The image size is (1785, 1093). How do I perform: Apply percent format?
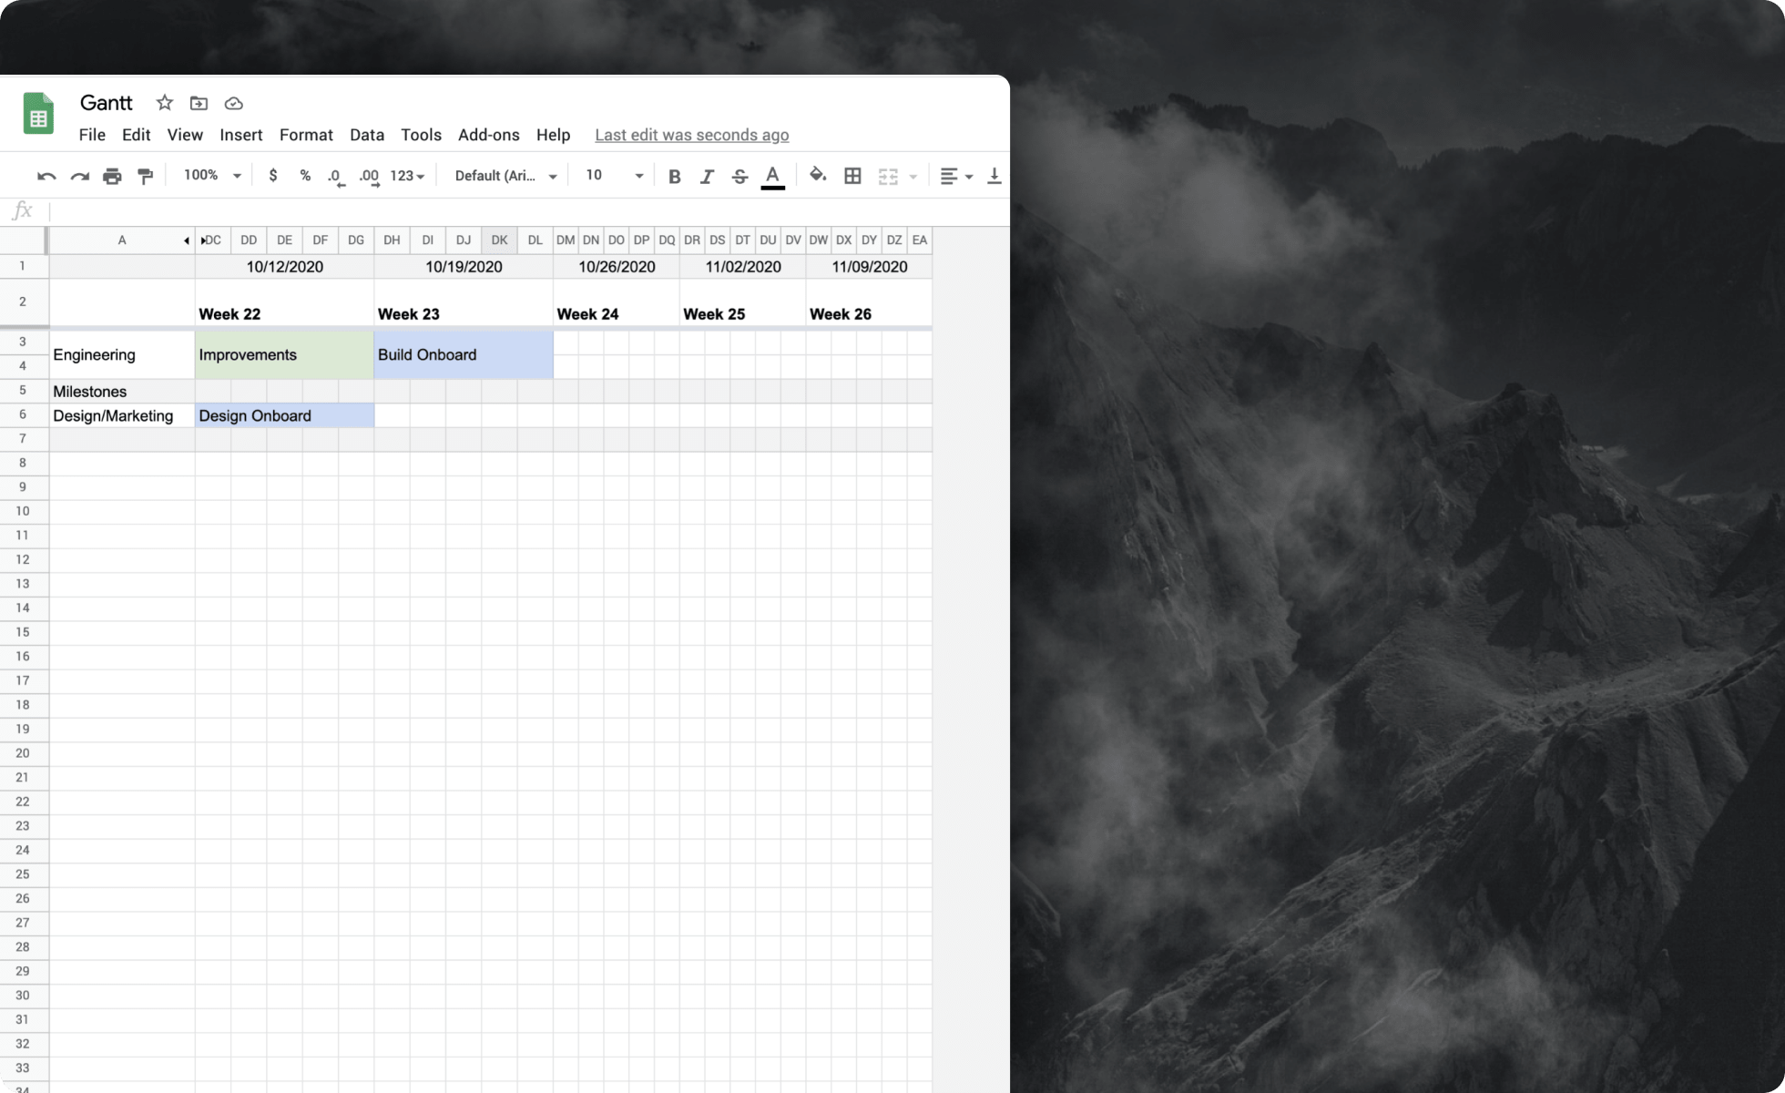[305, 175]
